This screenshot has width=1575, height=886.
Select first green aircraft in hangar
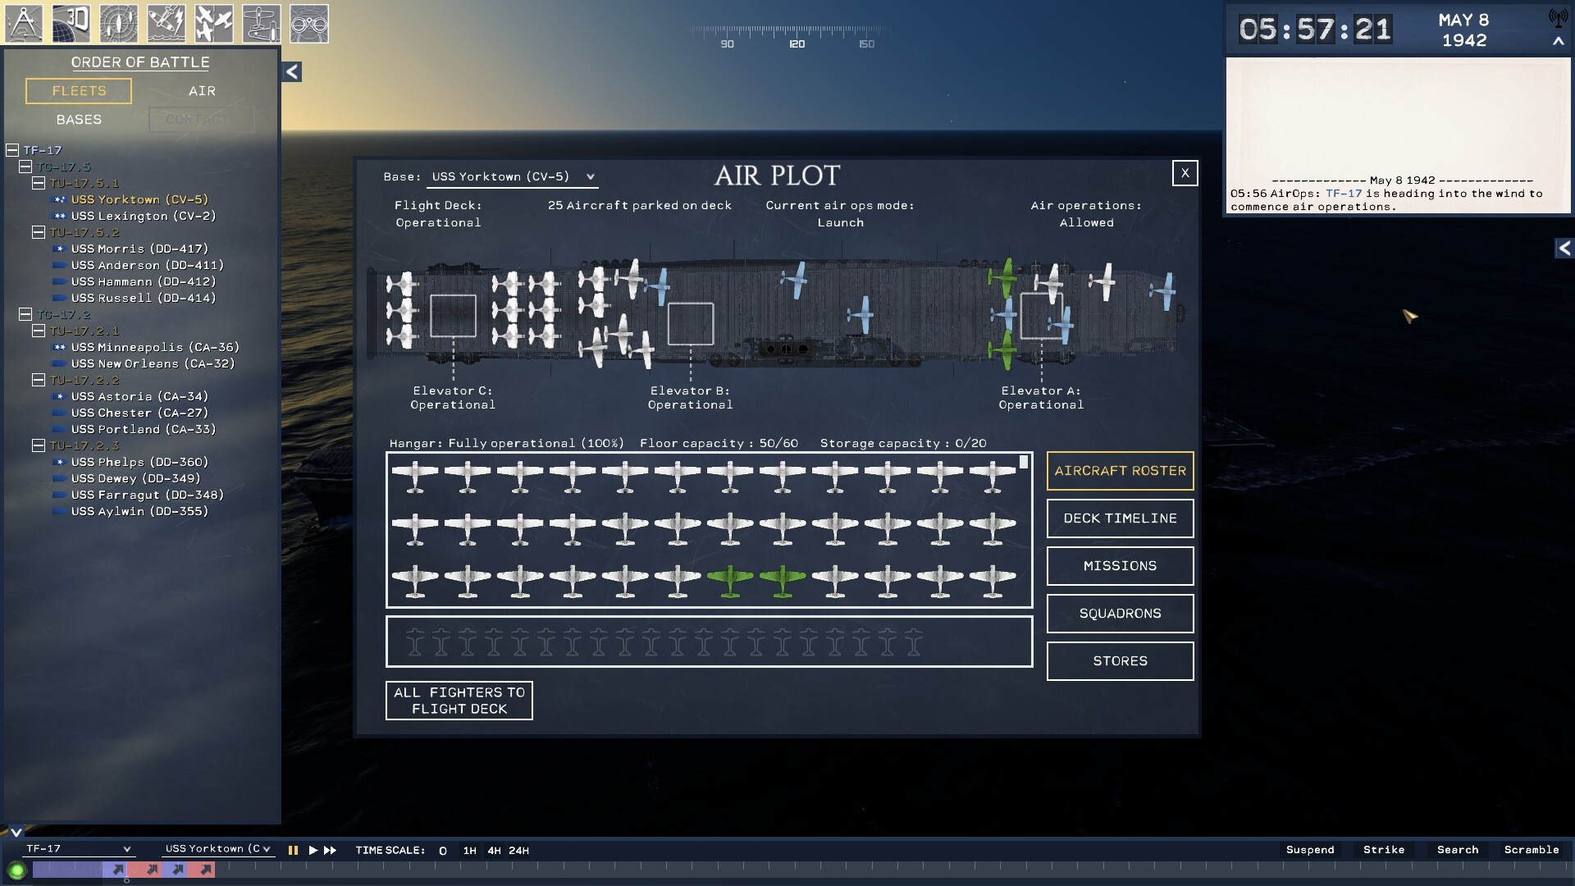(730, 580)
